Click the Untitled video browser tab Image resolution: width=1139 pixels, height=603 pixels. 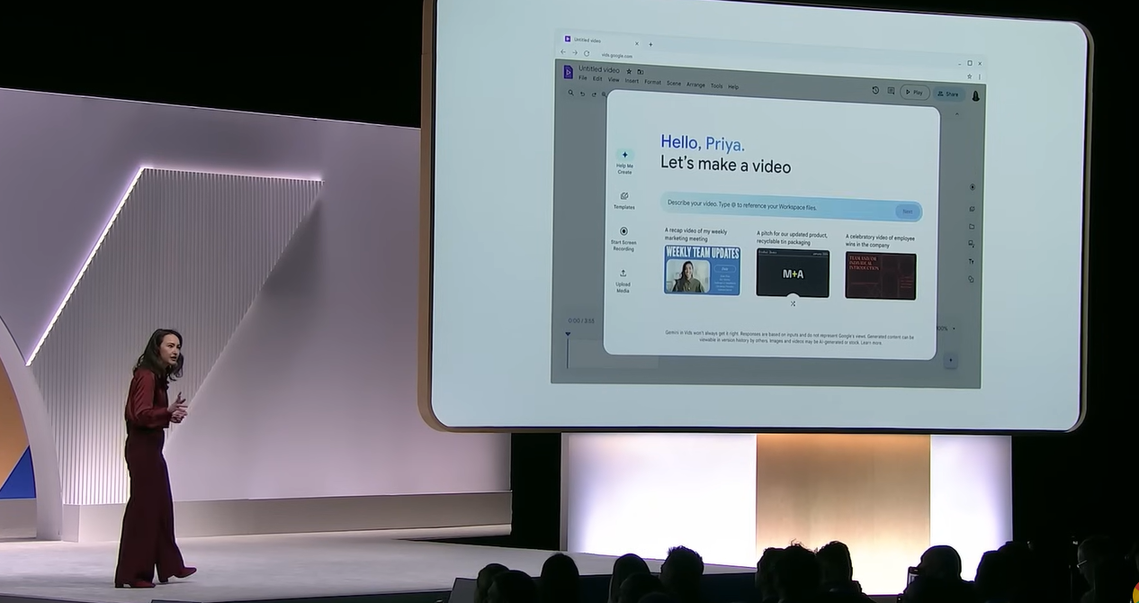[x=600, y=40]
